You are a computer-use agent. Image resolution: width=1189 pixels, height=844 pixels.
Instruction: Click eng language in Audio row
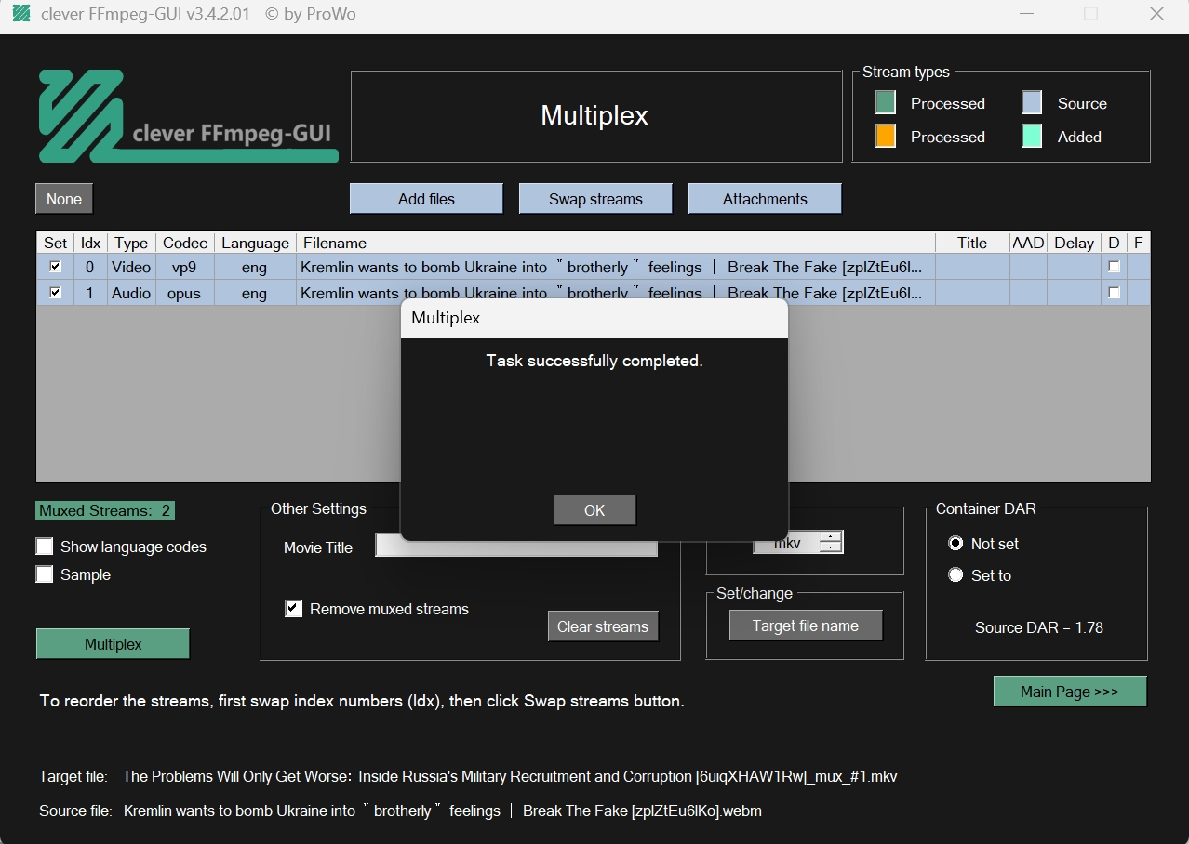pos(255,293)
